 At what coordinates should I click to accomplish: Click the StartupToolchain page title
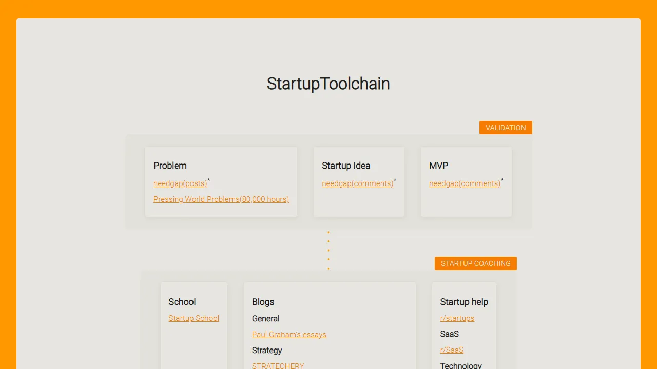click(328, 84)
